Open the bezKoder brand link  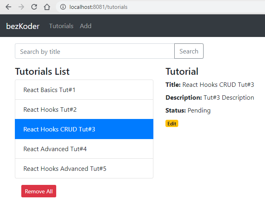point(23,26)
